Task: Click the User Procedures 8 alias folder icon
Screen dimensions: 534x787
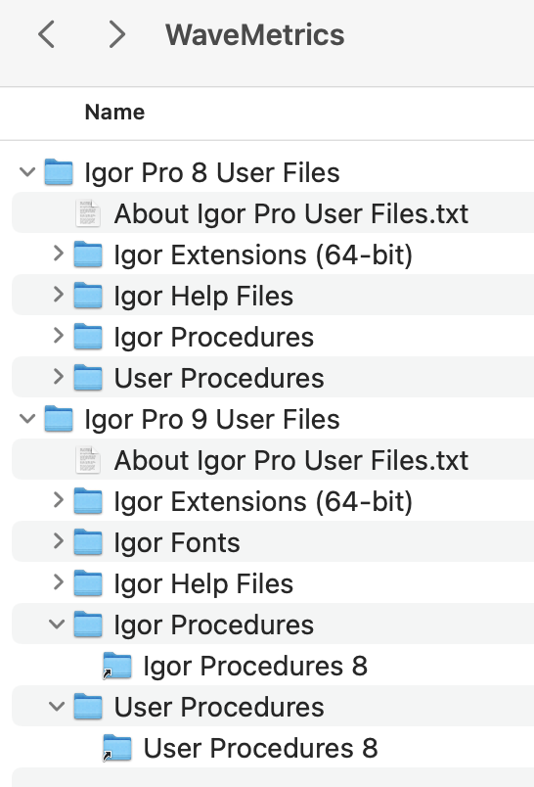Action: 116,749
